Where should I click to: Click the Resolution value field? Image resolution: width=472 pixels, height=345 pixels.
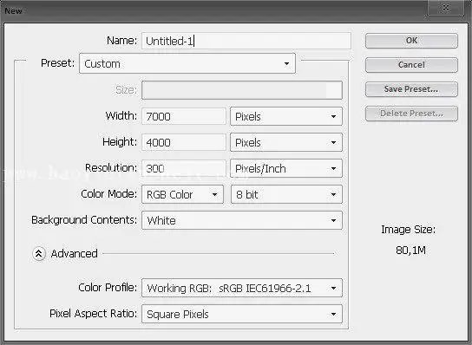point(184,168)
